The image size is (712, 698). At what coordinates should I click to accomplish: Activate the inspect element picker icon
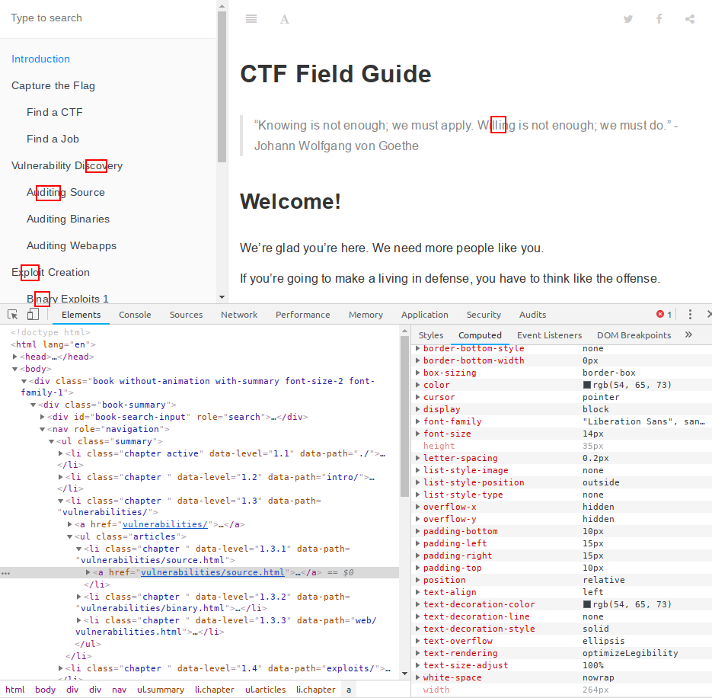point(13,315)
